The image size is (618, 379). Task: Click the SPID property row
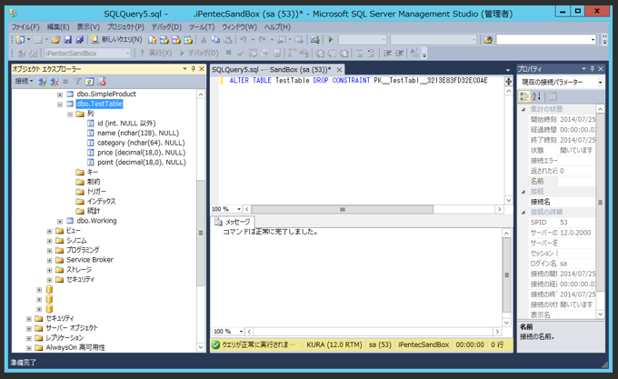point(562,222)
